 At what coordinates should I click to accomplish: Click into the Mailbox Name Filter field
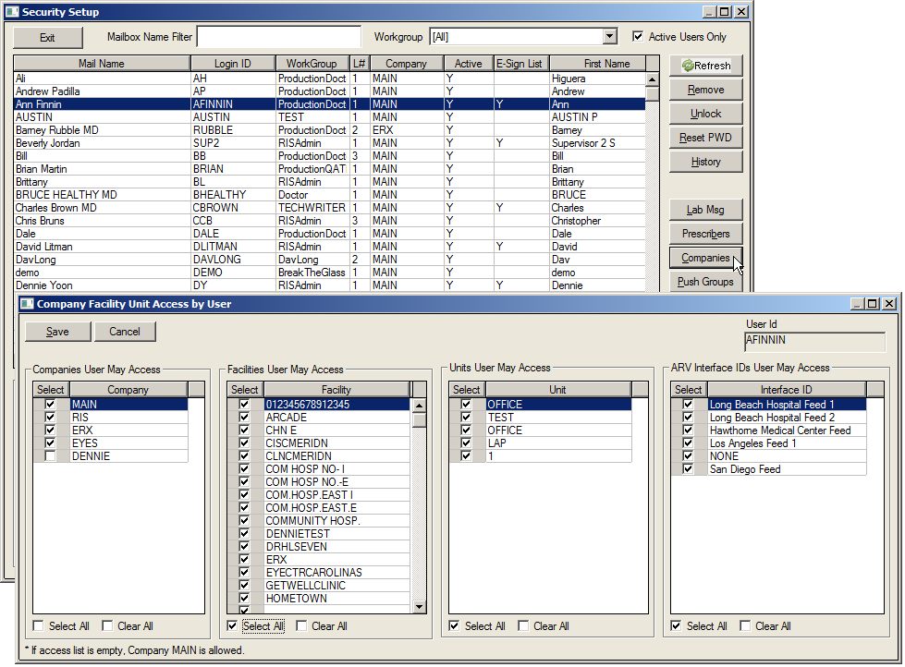[x=278, y=37]
